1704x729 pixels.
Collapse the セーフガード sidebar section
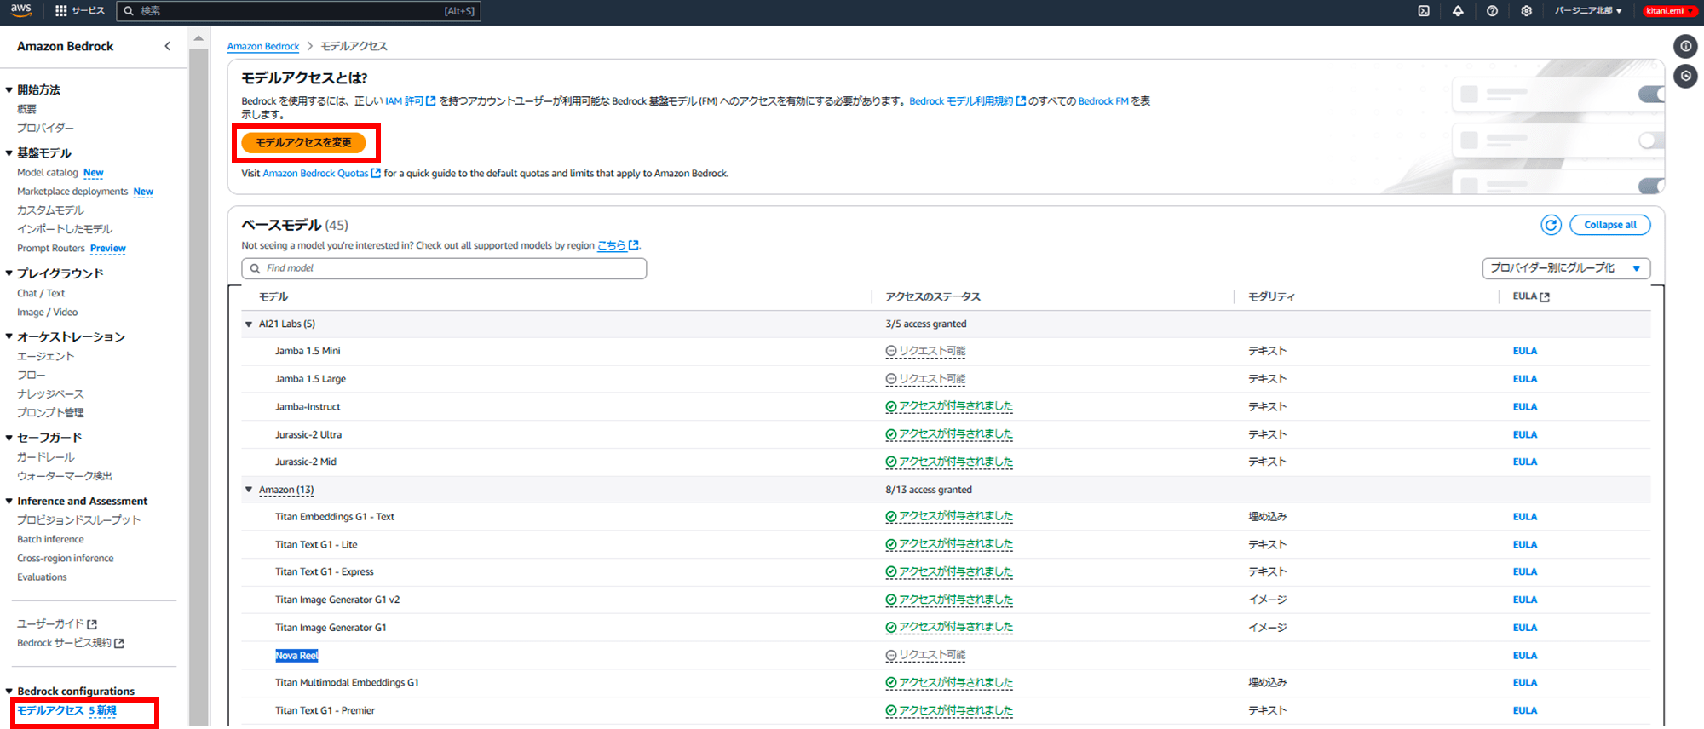9,438
